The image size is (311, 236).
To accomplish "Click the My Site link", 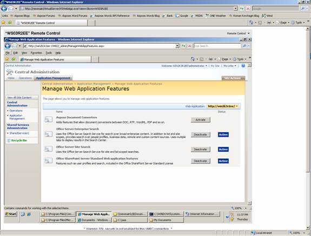I will click(x=215, y=66).
